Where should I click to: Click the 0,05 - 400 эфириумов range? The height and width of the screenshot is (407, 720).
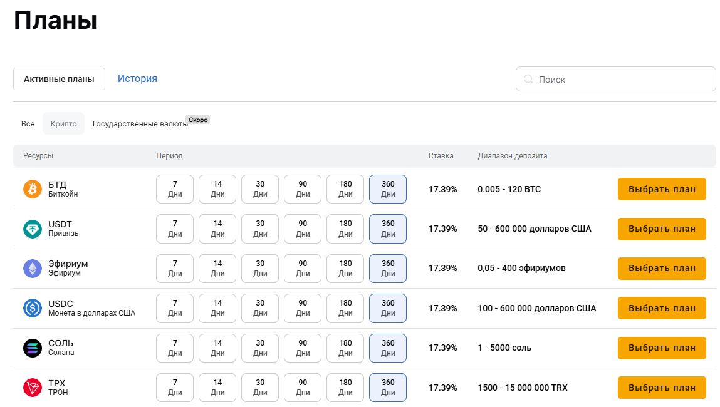coord(521,269)
